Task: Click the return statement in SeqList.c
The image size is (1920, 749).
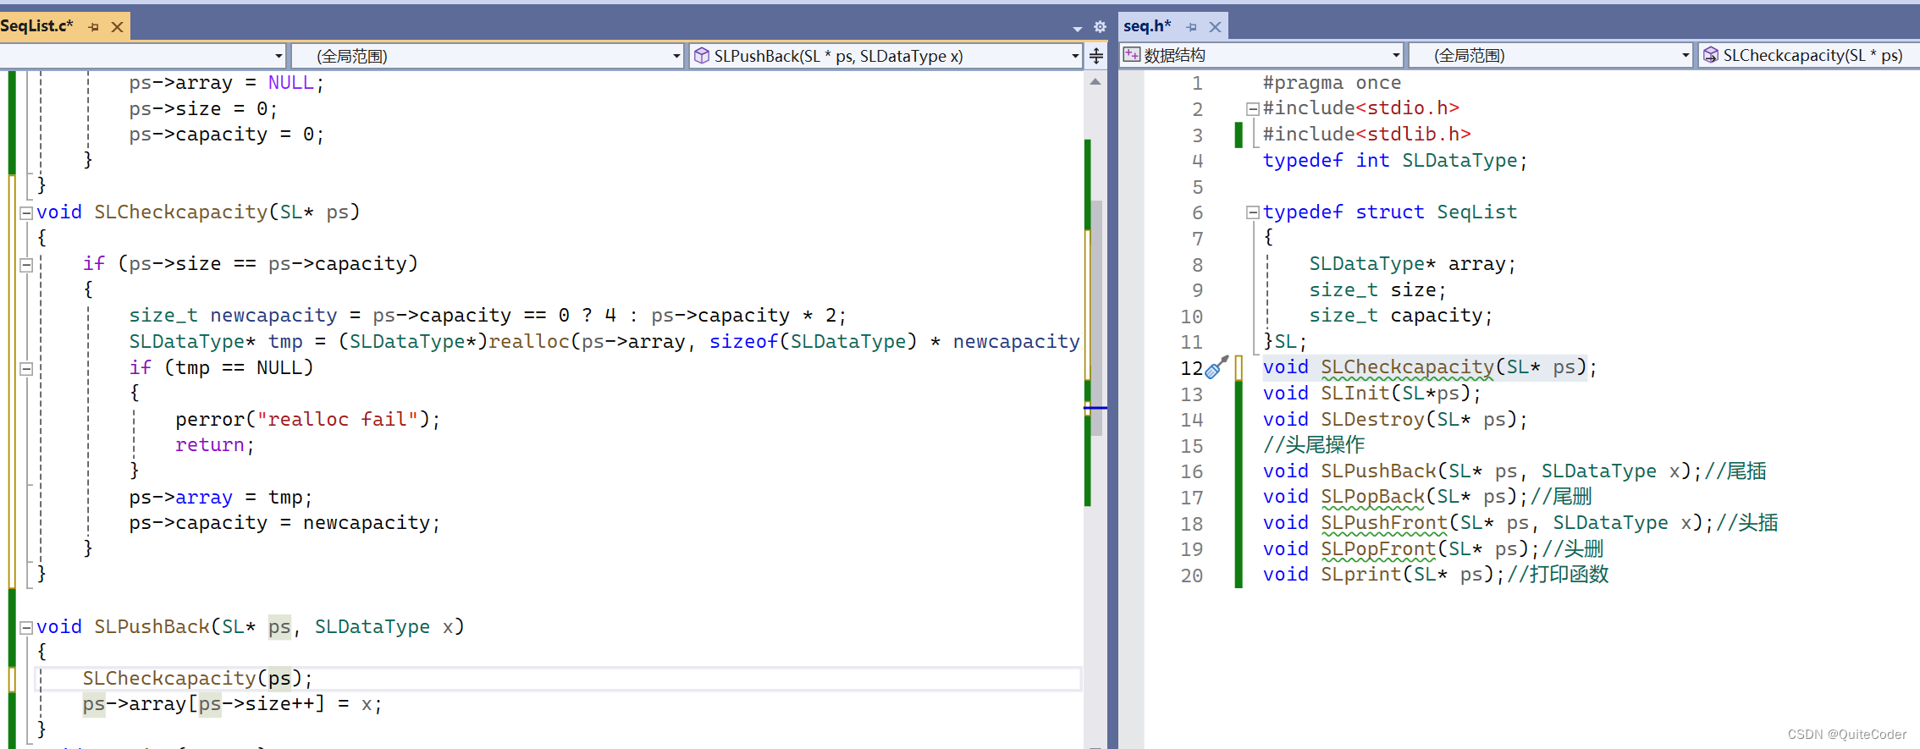Action: (215, 445)
